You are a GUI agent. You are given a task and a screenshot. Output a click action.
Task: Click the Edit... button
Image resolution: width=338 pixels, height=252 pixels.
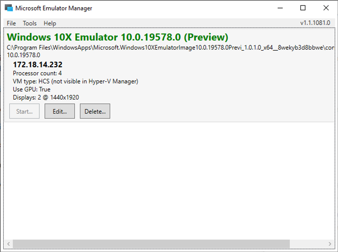click(x=60, y=111)
